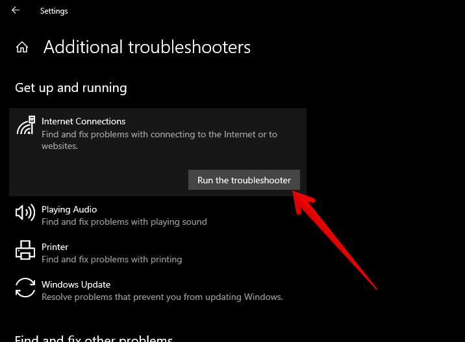The width and height of the screenshot is (465, 342).
Task: Click the 'Resolve problems that prevent you' description
Action: 162,297
